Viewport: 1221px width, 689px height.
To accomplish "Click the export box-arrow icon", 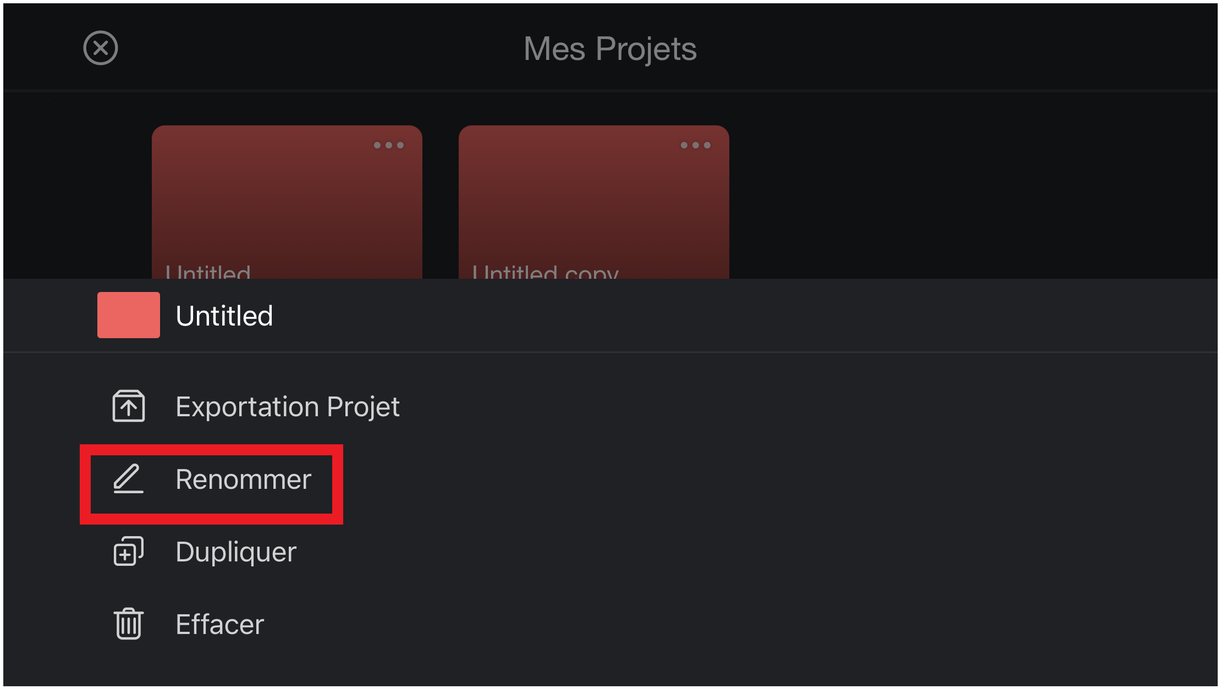I will tap(129, 406).
